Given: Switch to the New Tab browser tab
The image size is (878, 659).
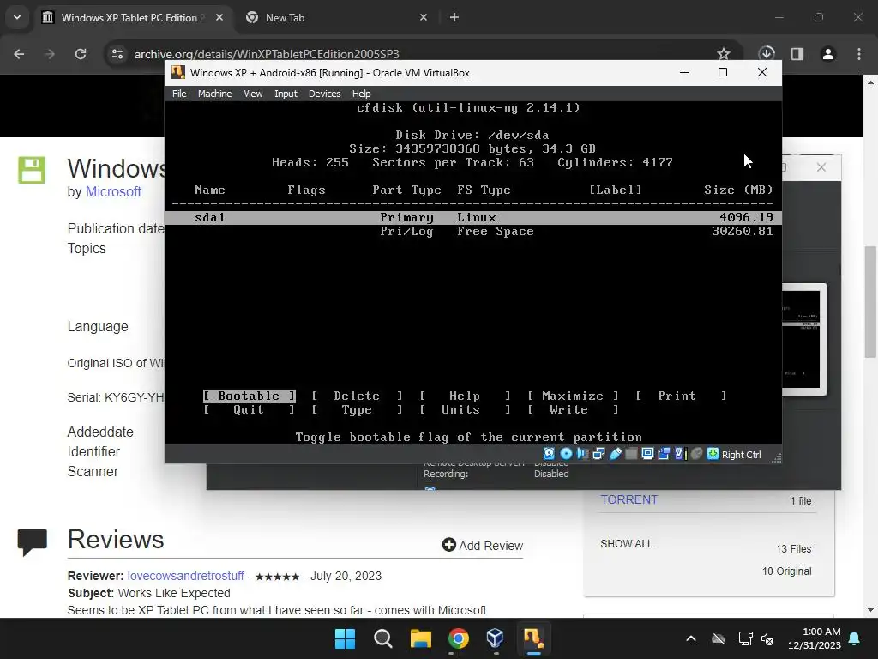Looking at the screenshot, I should 336,17.
